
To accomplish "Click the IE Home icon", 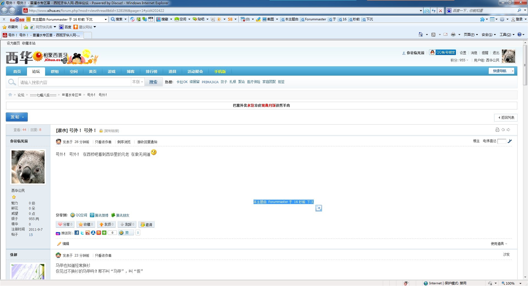I will [420, 35].
